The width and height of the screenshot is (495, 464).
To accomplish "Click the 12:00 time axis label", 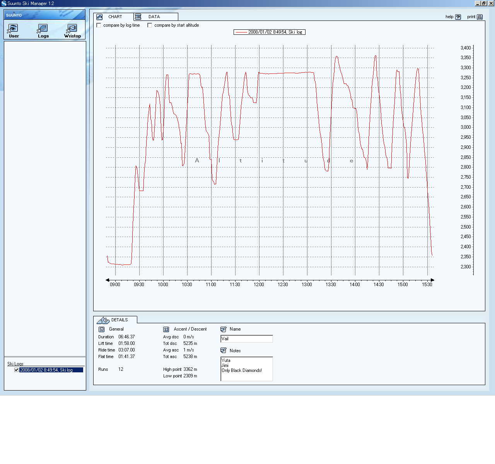I will coord(259,285).
